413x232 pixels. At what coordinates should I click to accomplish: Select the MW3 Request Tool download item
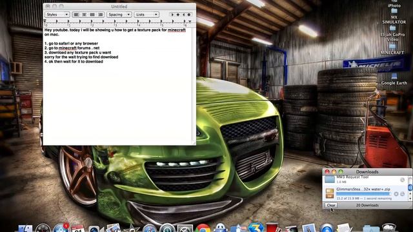click(x=365, y=180)
